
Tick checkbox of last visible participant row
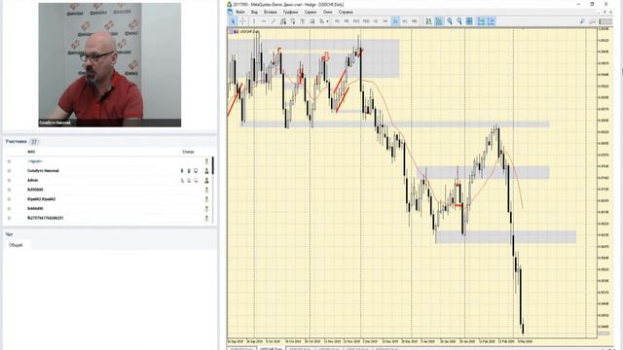pyautogui.click(x=9, y=218)
